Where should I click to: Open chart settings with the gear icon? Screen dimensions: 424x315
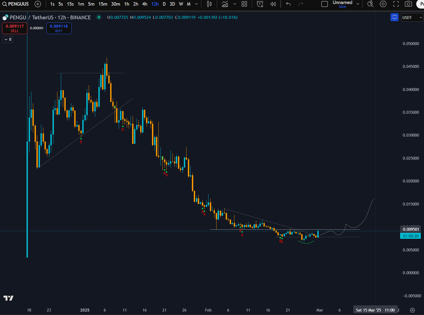tap(383, 4)
